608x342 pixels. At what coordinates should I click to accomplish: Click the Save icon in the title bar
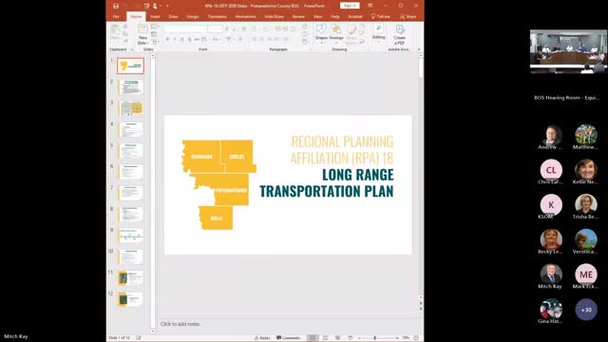click(x=116, y=6)
